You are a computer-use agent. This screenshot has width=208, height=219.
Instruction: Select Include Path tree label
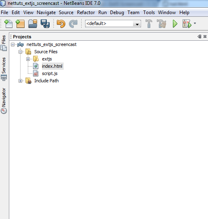[x=46, y=81]
